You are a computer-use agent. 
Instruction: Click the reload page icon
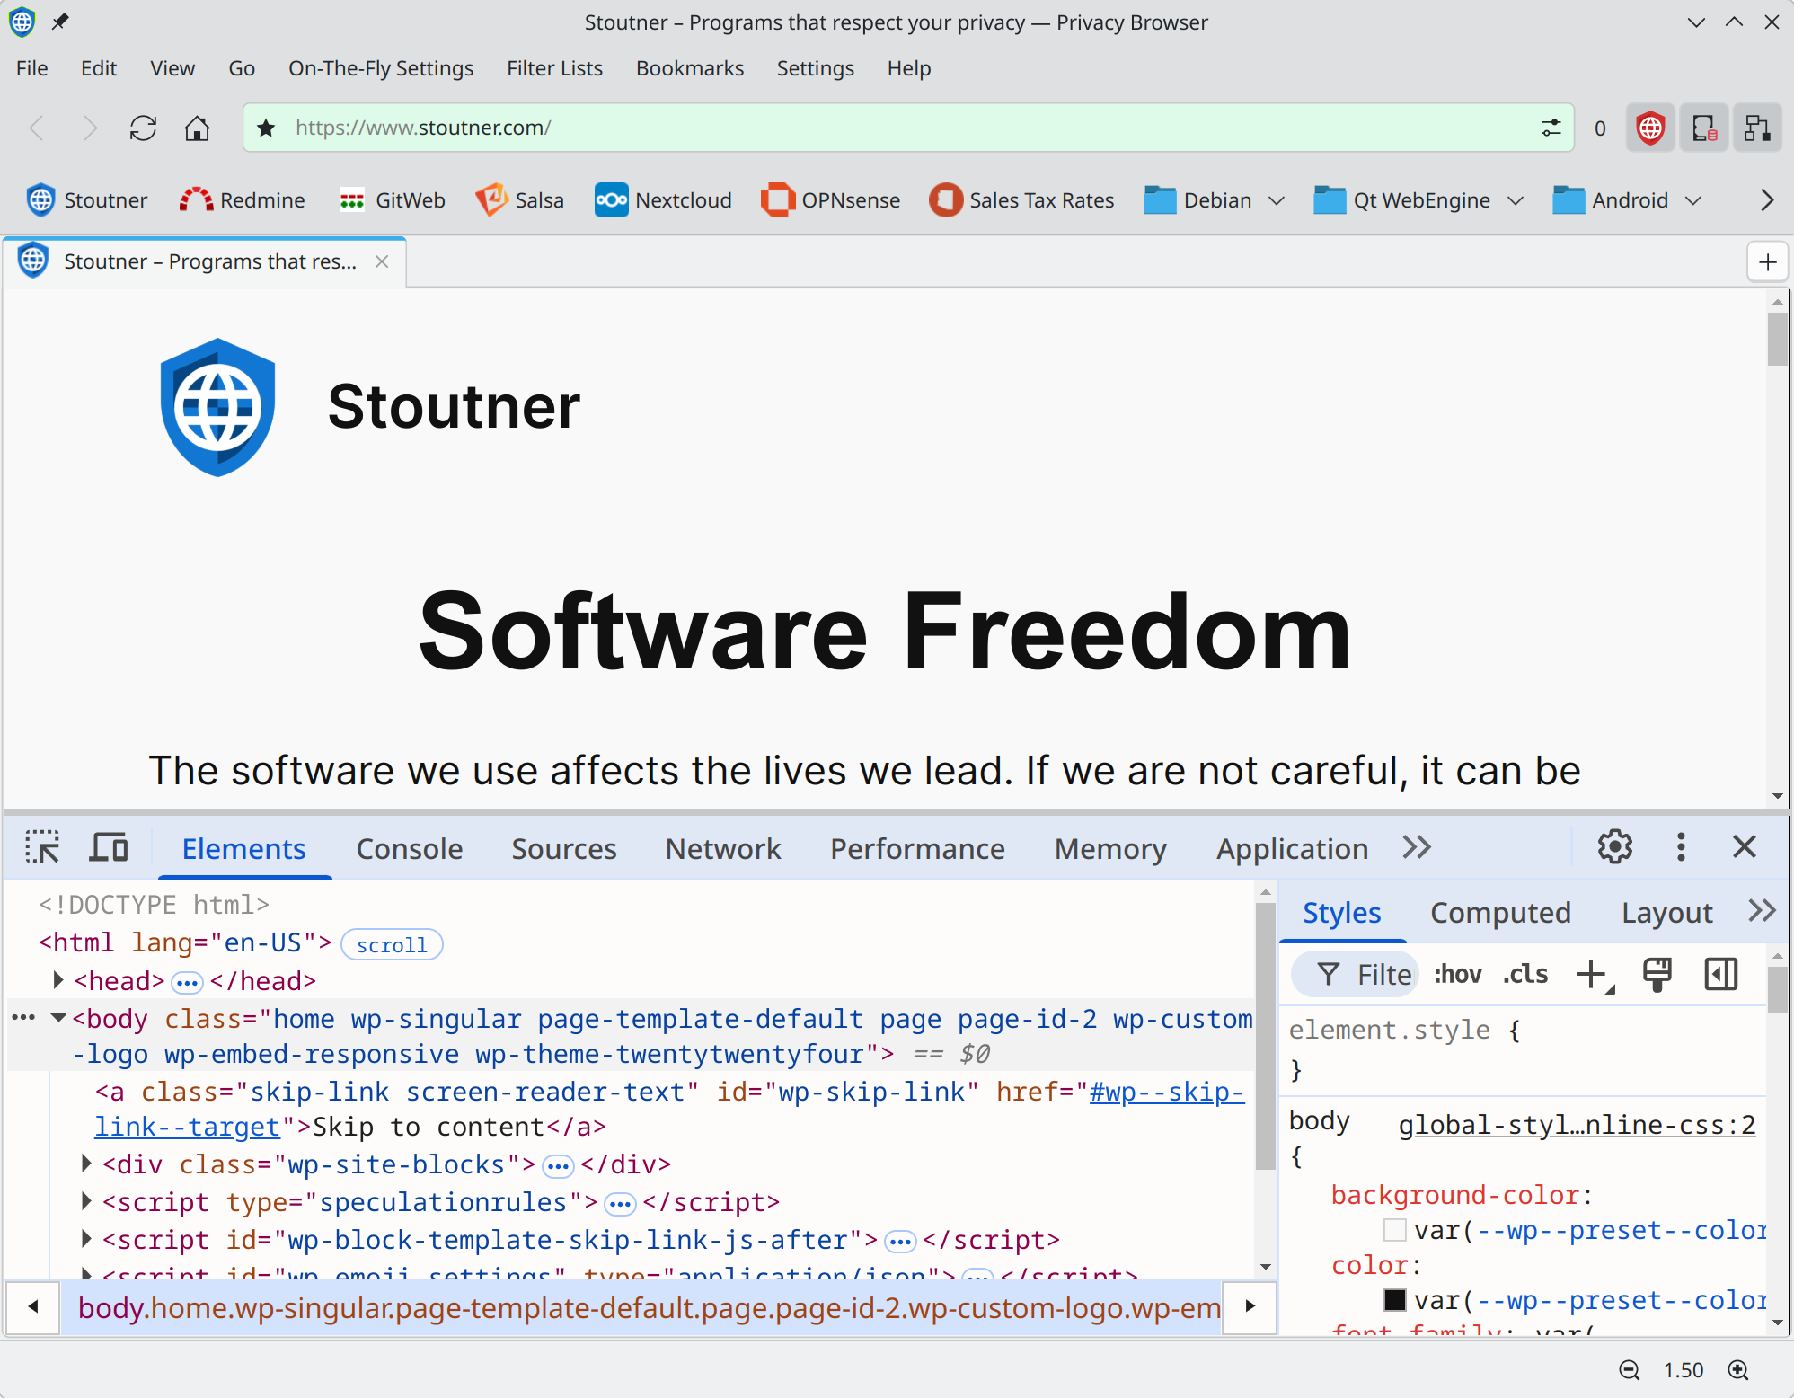(x=143, y=128)
